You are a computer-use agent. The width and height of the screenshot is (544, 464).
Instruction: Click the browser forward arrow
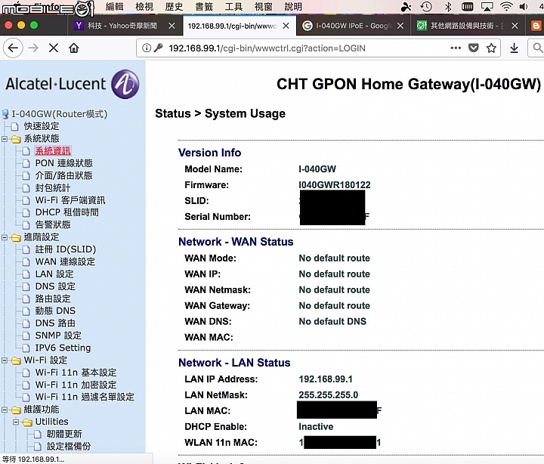[33, 48]
